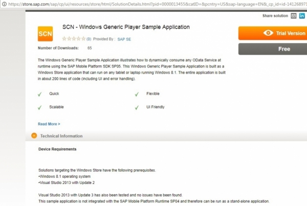The image size is (307, 206).
Task: Rate the app using the star rating
Action: pyautogui.click(x=73, y=38)
